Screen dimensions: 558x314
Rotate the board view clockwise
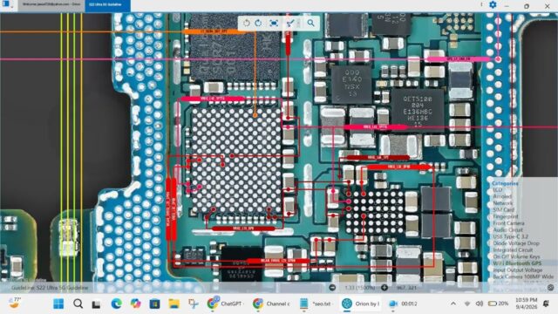point(258,24)
